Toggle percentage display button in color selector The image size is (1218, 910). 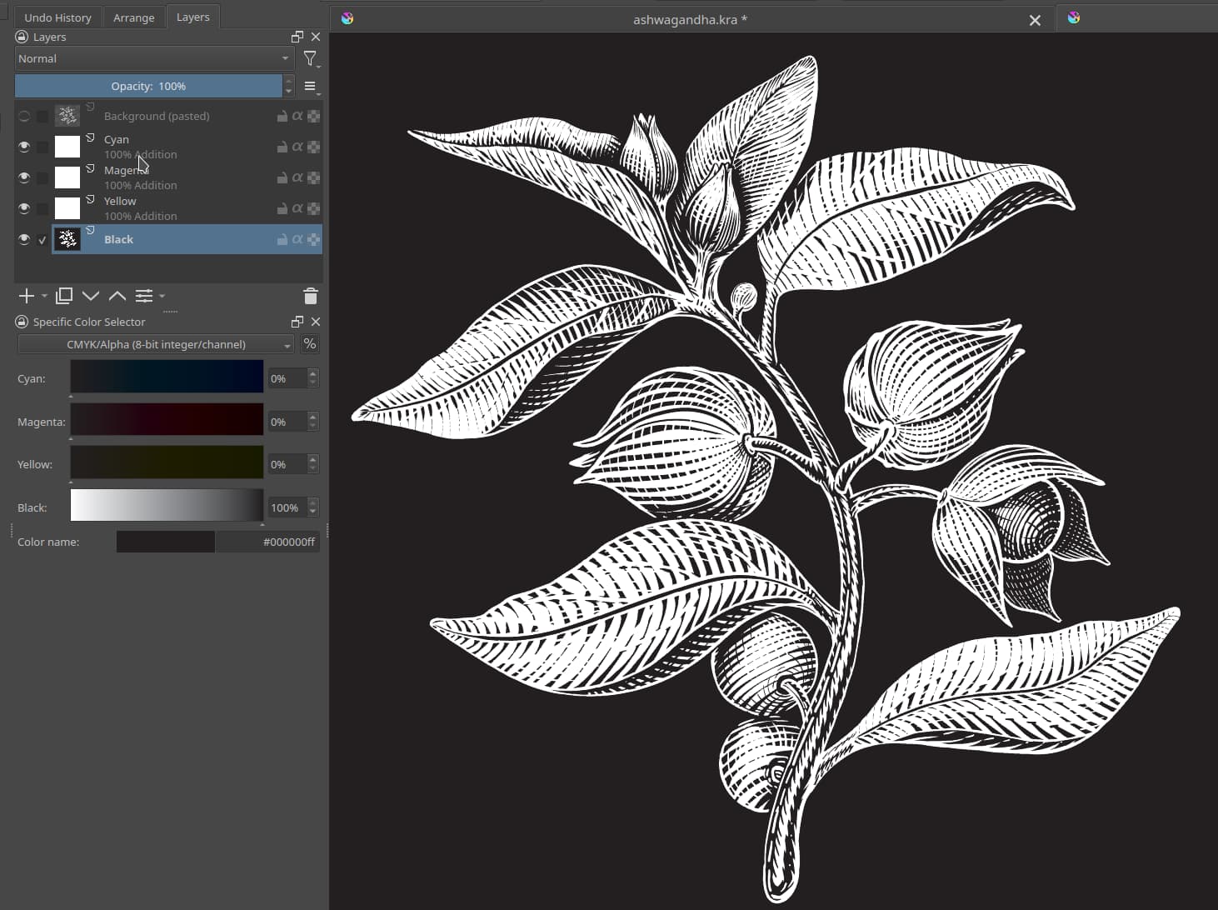(310, 344)
